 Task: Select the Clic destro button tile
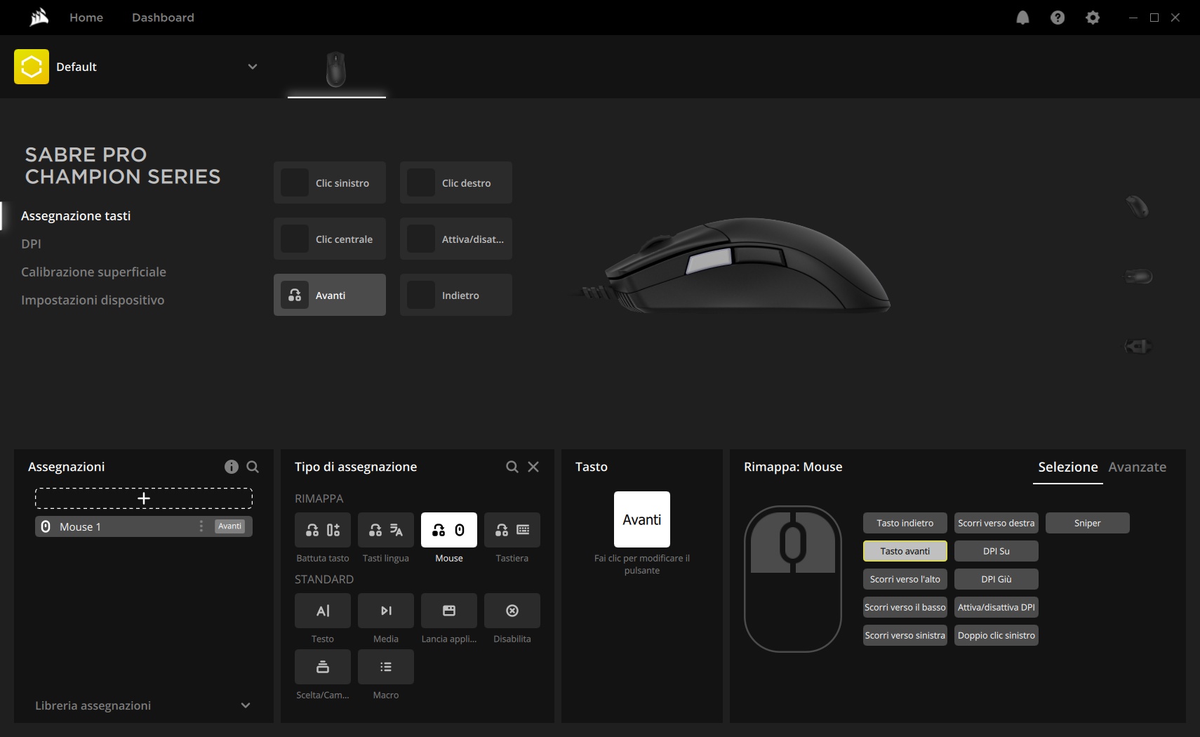pyautogui.click(x=456, y=182)
